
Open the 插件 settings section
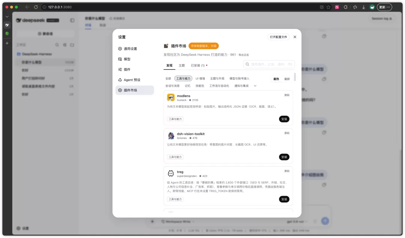point(135,69)
